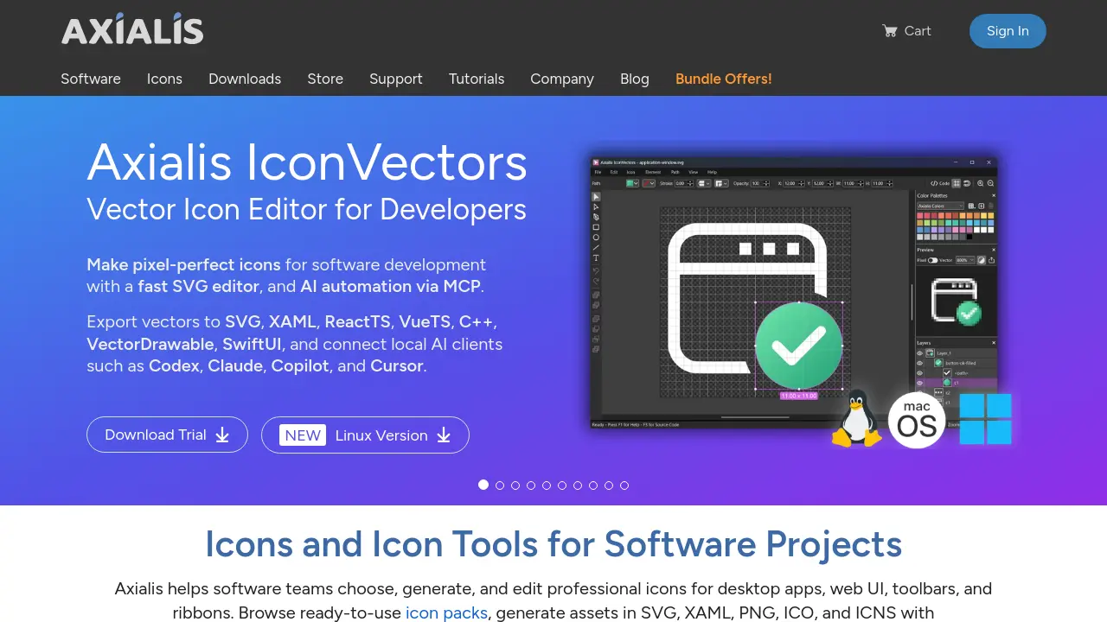Click the 'Axialis IconVectors' heading
Image resolution: width=1107 pixels, height=622 pixels.
pyautogui.click(x=307, y=162)
